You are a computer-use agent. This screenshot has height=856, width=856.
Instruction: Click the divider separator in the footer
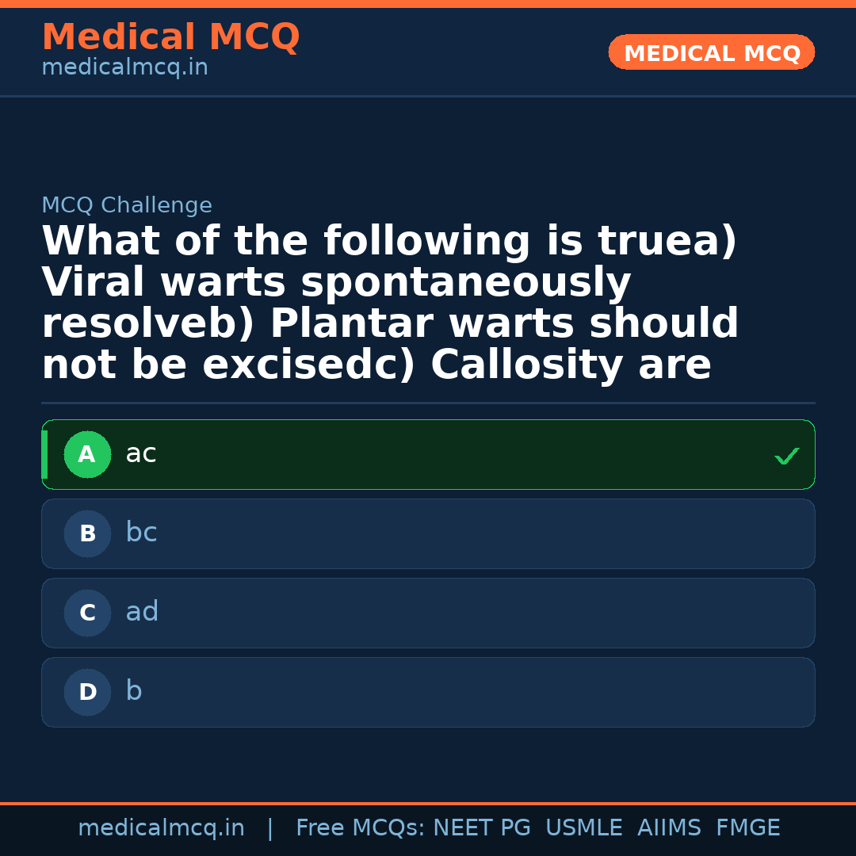click(x=270, y=827)
